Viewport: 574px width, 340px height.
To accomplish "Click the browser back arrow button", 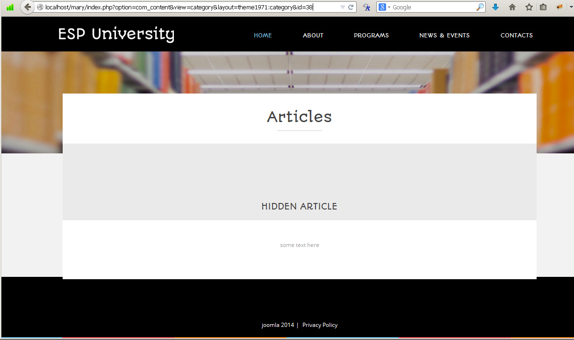I will [x=28, y=7].
